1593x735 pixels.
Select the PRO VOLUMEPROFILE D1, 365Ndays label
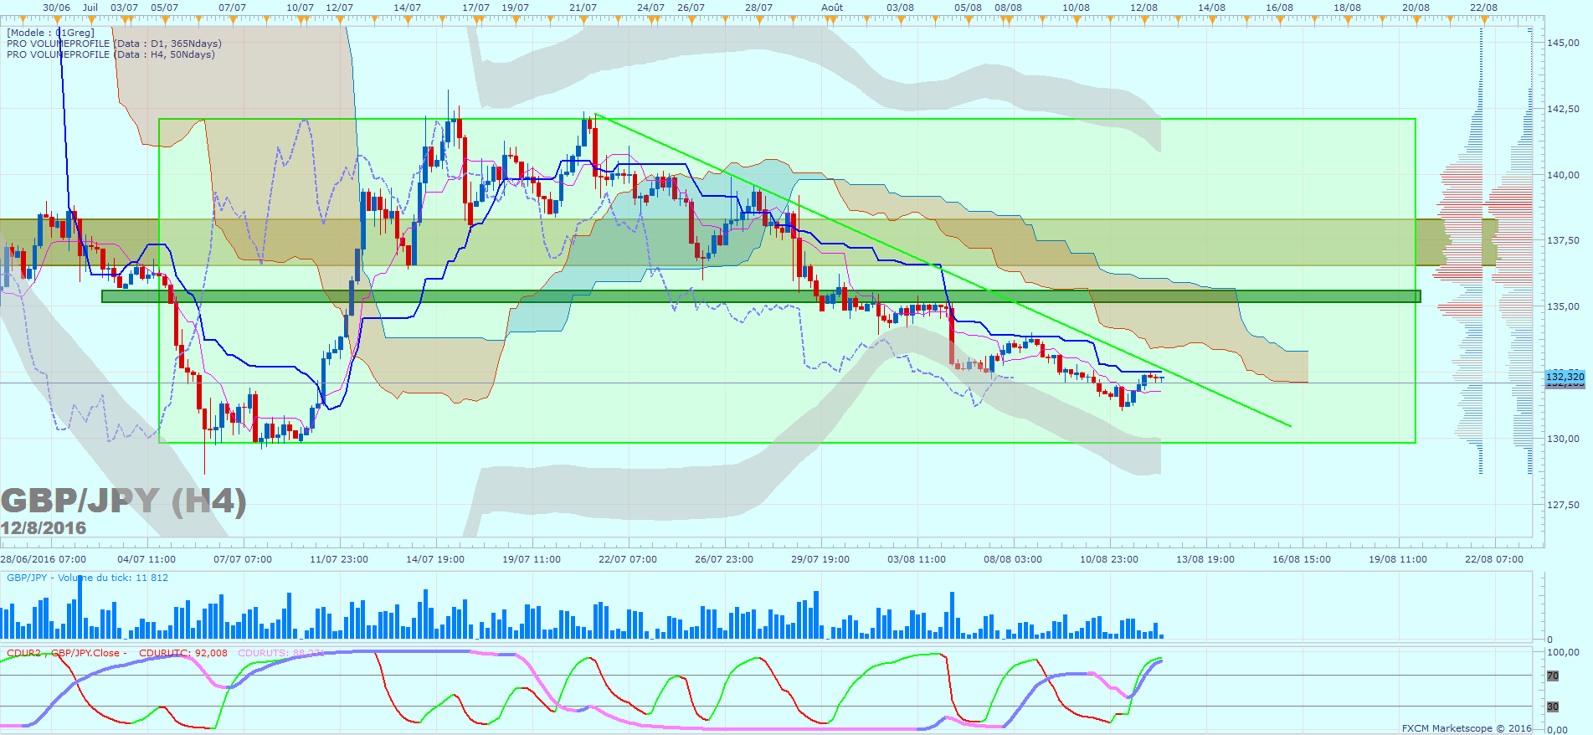(x=115, y=44)
